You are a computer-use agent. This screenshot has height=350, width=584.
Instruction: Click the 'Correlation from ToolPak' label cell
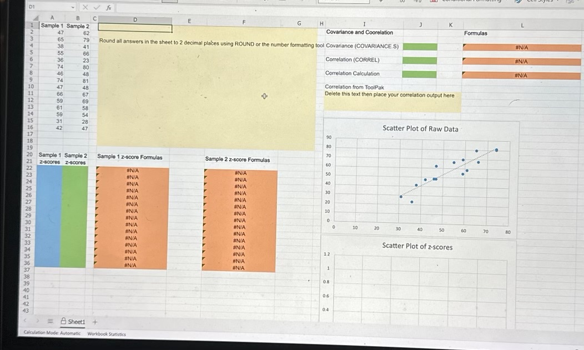coord(354,87)
